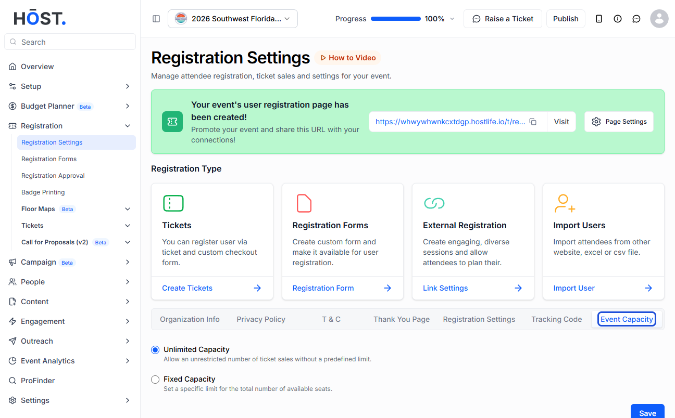Click the arrow beside Create Tickets
The width and height of the screenshot is (675, 418).
tap(257, 288)
